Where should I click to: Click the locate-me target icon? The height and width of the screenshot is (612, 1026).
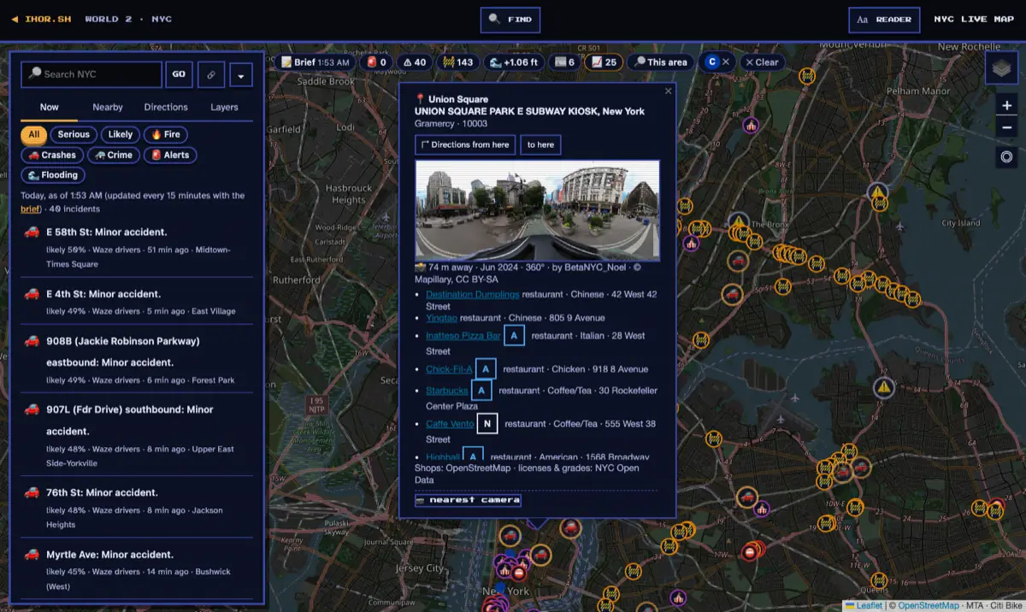(x=1006, y=156)
